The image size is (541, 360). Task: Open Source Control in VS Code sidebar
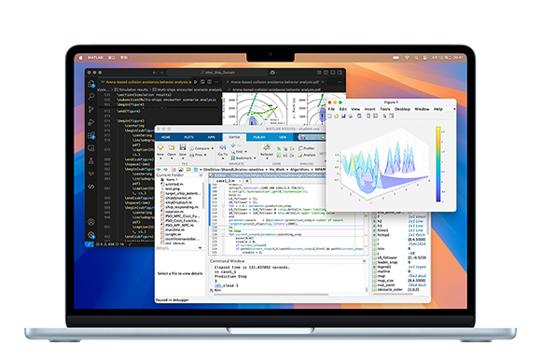[91, 109]
